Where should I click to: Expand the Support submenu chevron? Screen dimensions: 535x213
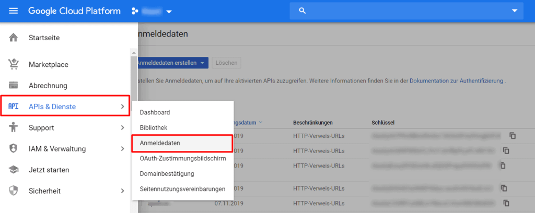pos(122,128)
